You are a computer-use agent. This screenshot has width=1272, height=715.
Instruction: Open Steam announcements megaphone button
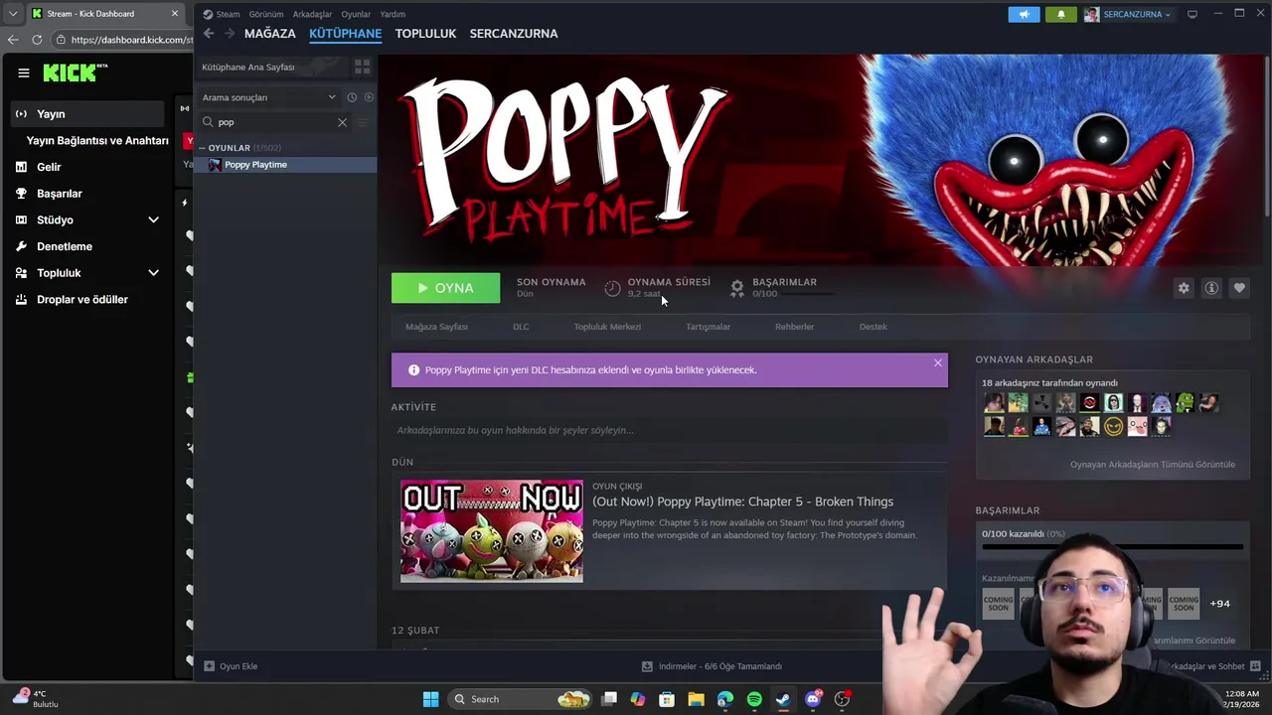[x=1024, y=14]
